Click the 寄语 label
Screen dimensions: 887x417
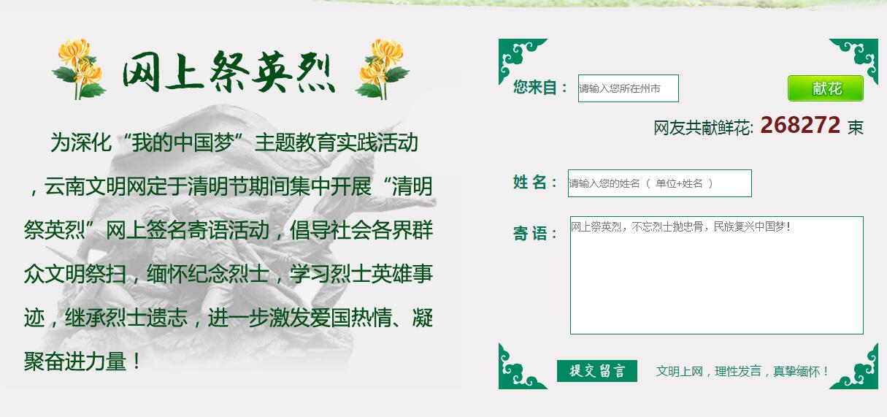(x=535, y=234)
